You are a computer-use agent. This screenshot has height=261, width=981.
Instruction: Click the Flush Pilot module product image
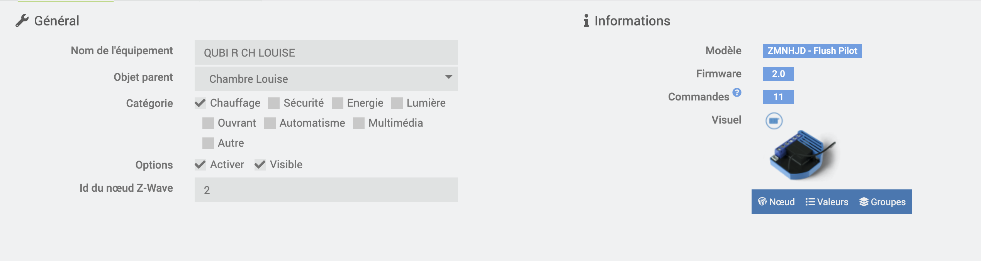pyautogui.click(x=802, y=155)
